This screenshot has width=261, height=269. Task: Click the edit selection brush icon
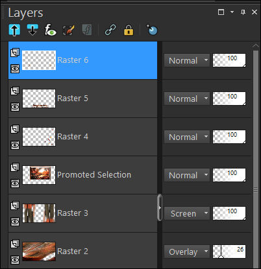69,30
